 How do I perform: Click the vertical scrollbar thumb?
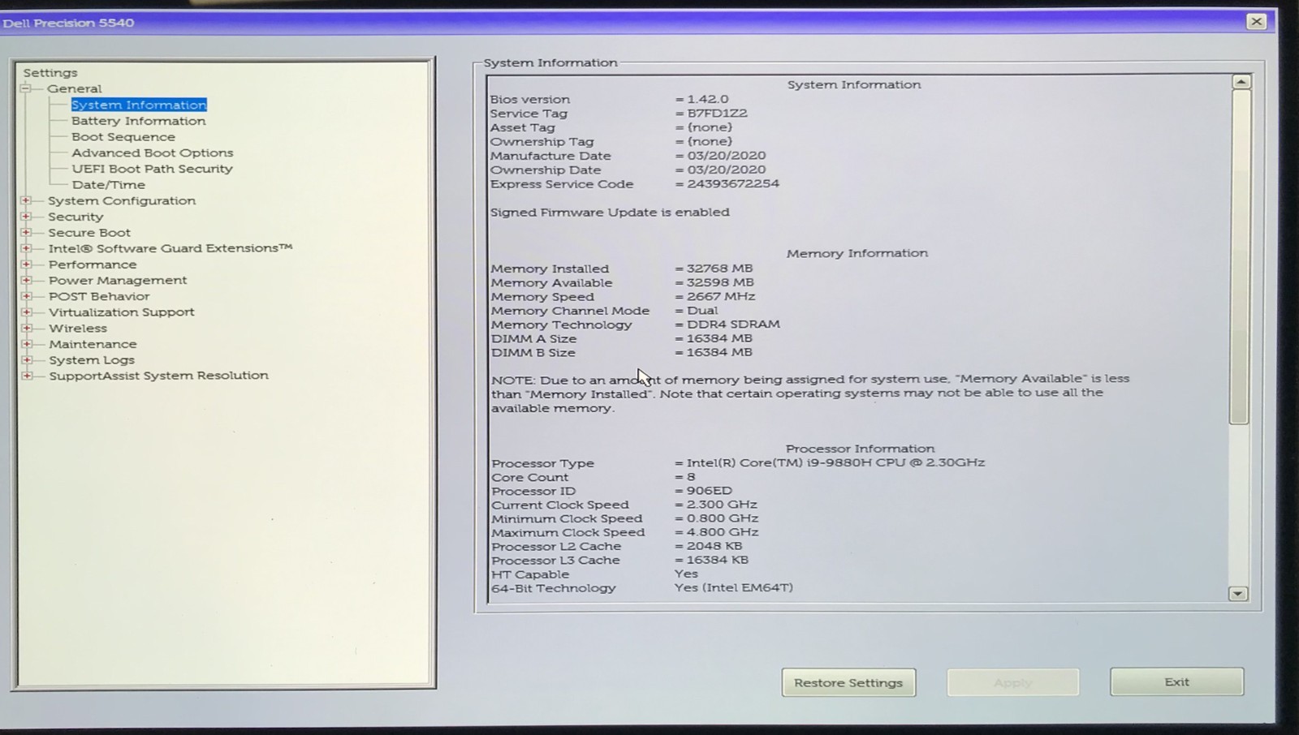[x=1239, y=256]
